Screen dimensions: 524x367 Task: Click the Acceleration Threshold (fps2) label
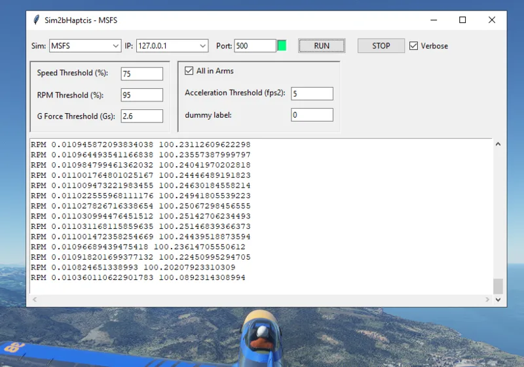click(x=235, y=93)
